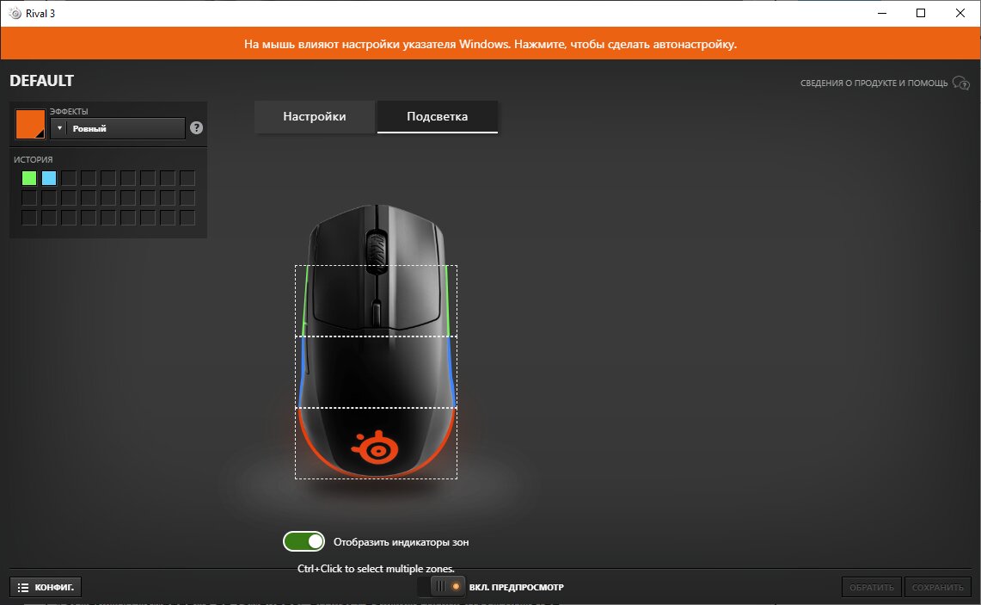The width and height of the screenshot is (981, 605).
Task: Select the top lighting zone on the mouse
Action: (376, 300)
